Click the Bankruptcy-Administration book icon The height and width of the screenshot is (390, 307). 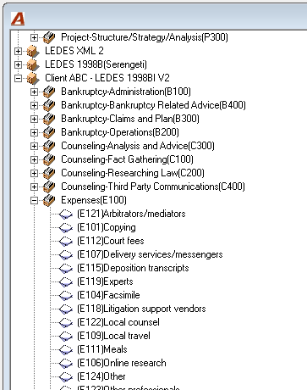49,92
